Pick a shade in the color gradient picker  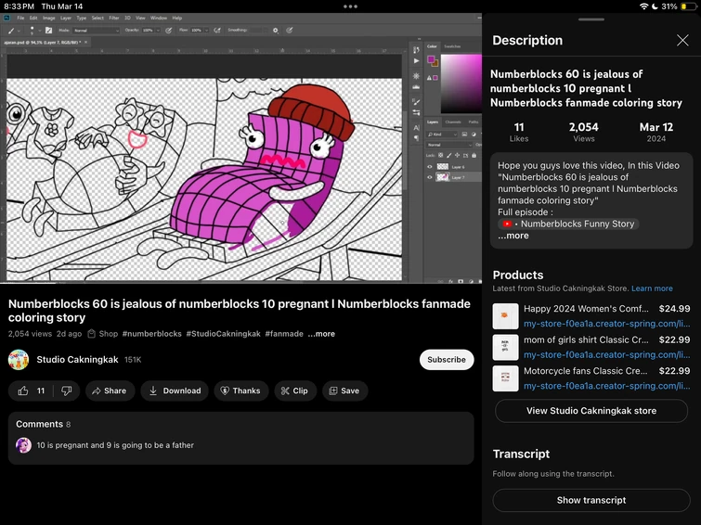[460, 82]
